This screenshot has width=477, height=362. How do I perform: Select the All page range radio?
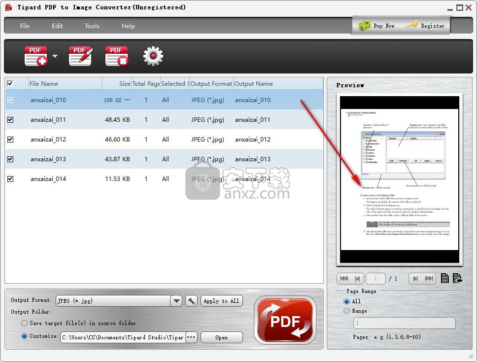pos(346,301)
